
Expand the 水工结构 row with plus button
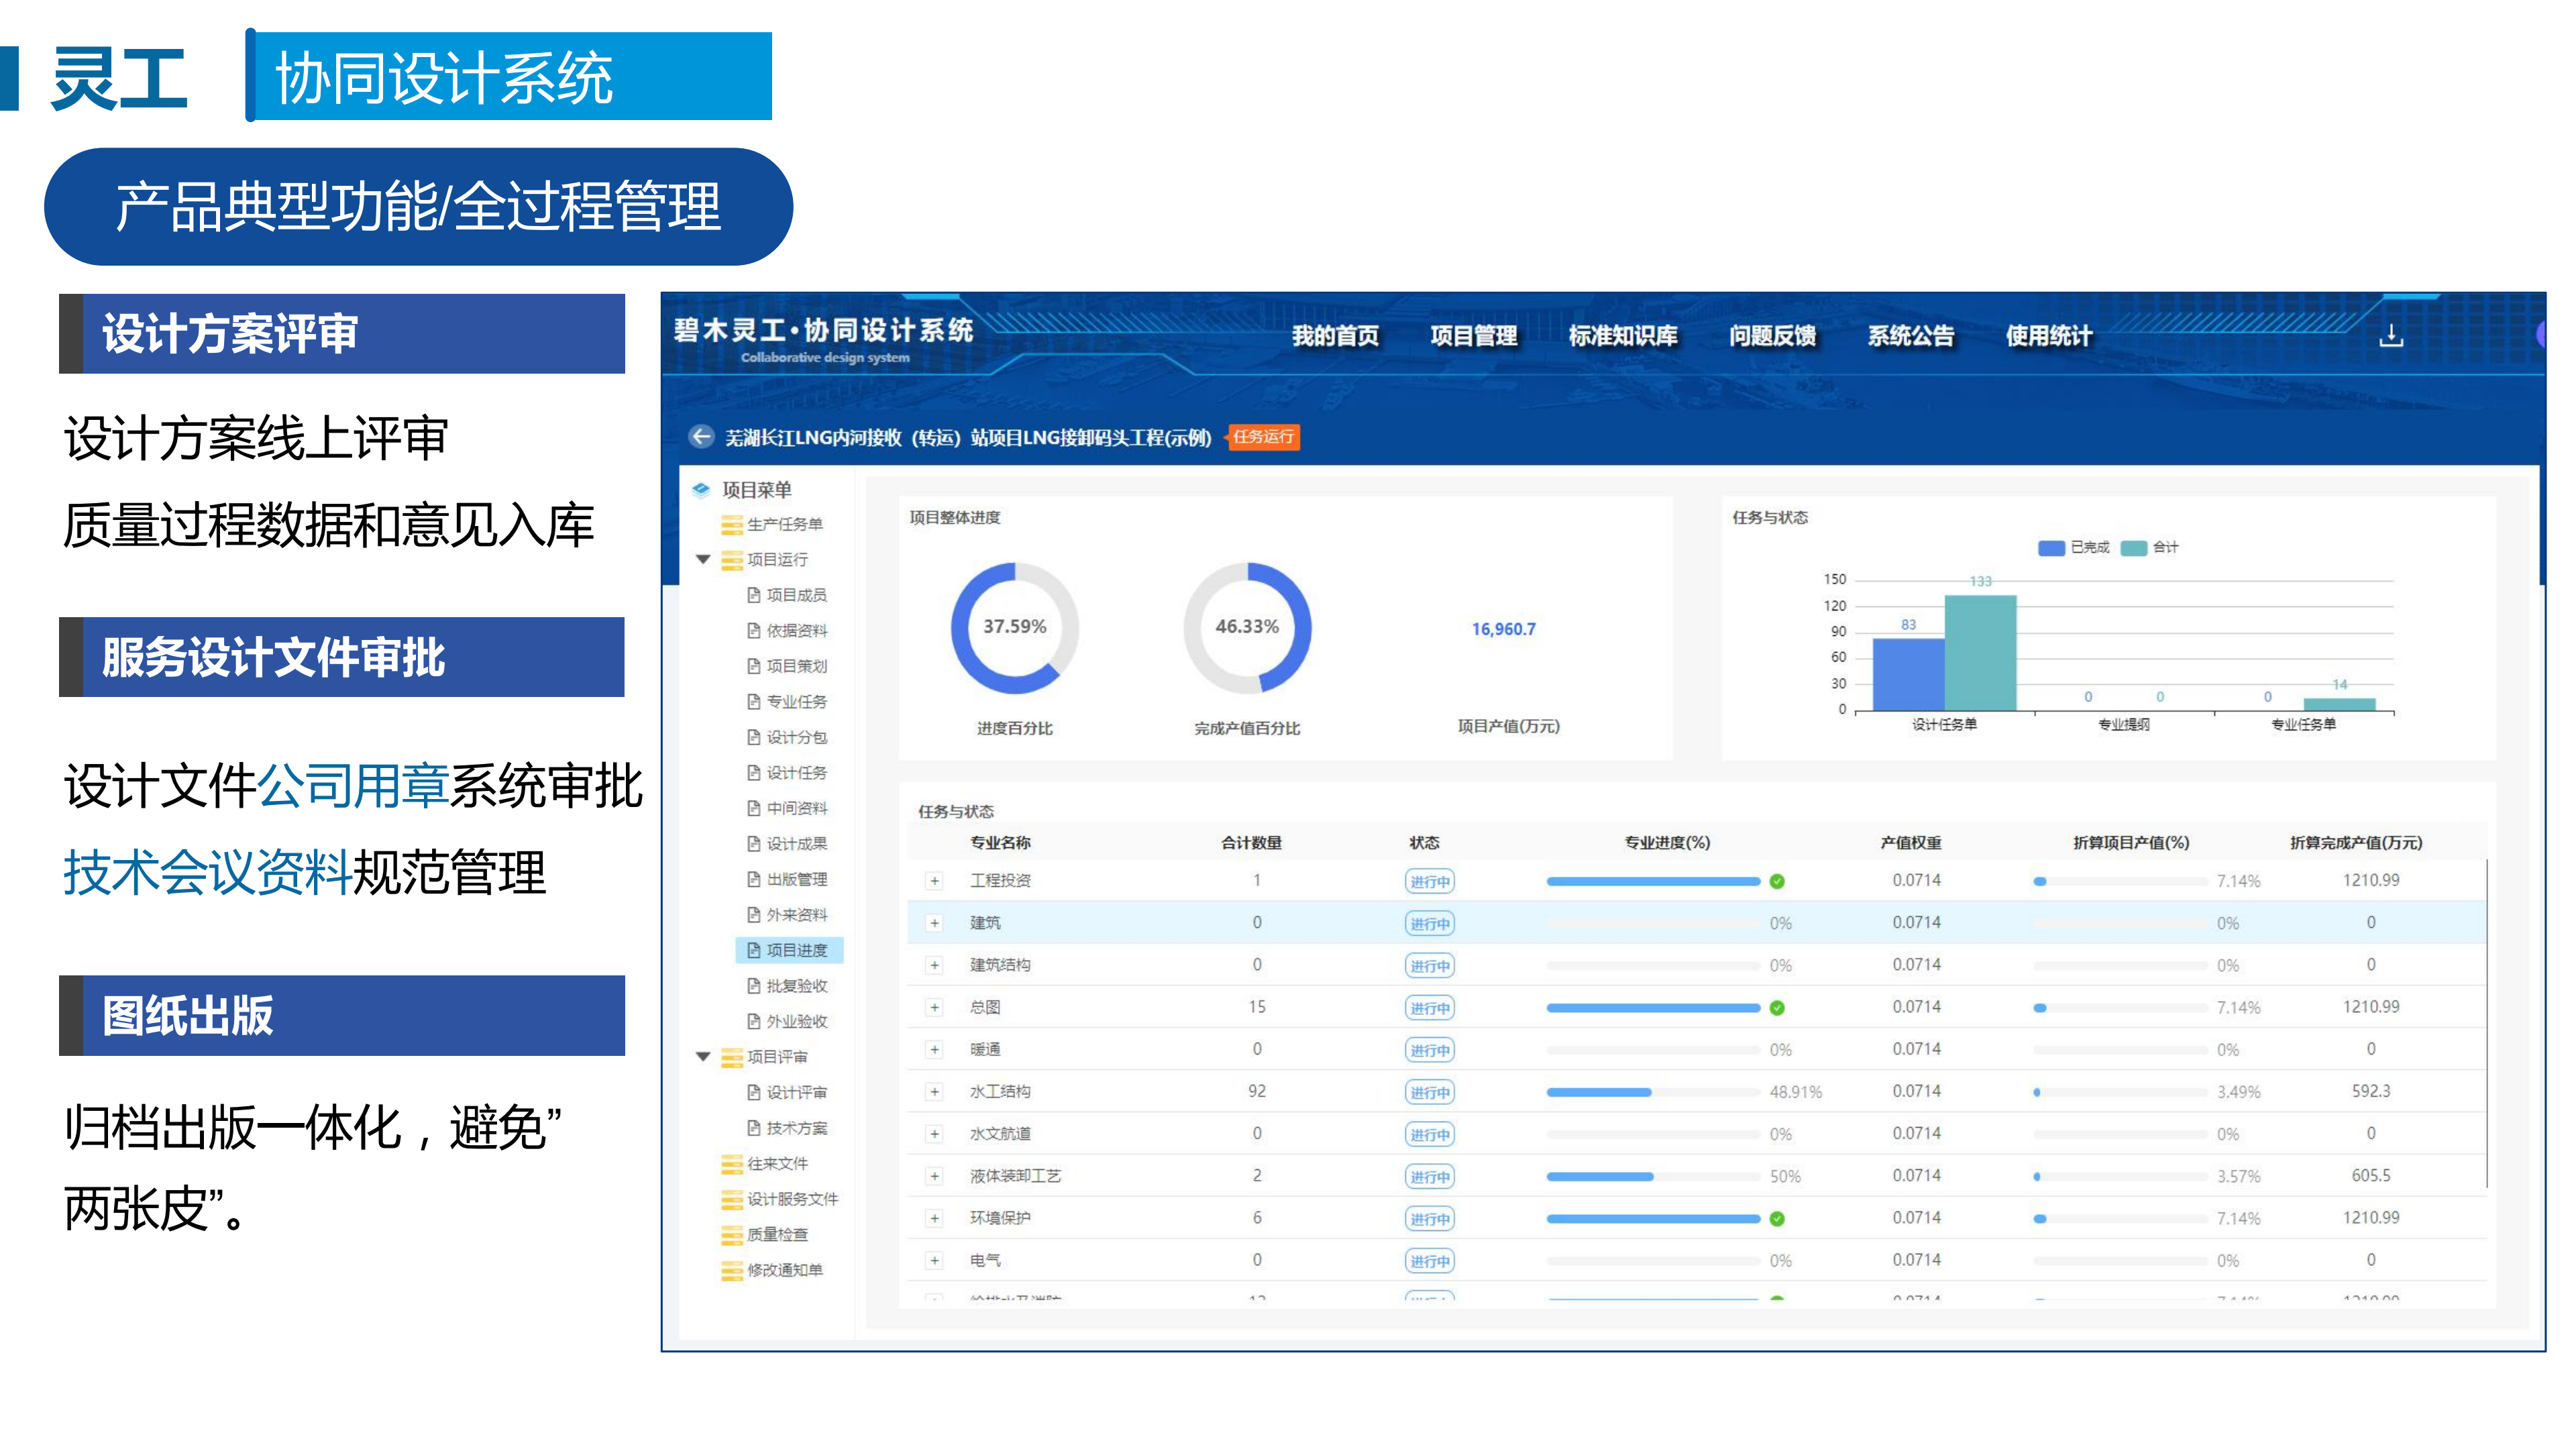tap(934, 1091)
